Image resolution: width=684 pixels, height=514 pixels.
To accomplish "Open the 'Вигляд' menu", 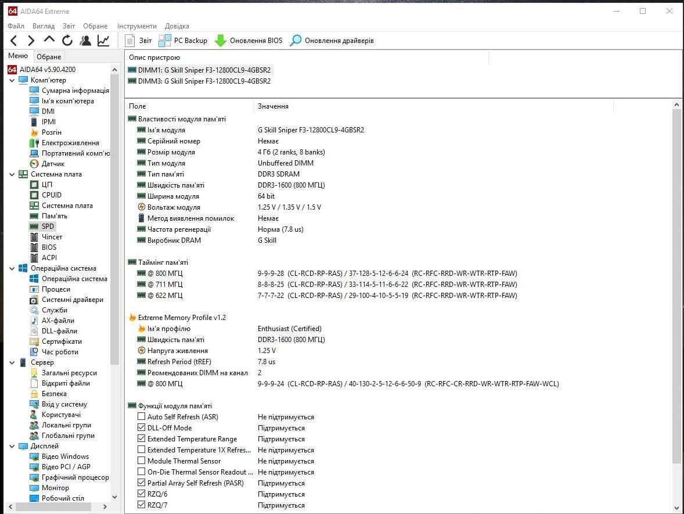I will pos(44,26).
